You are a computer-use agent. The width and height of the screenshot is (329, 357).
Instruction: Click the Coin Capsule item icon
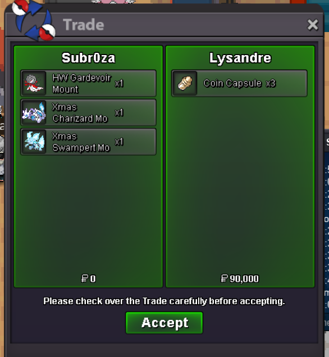[x=185, y=83]
